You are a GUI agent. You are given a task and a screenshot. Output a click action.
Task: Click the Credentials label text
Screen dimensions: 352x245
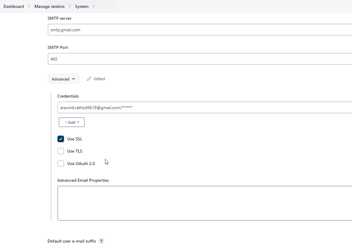(x=68, y=96)
